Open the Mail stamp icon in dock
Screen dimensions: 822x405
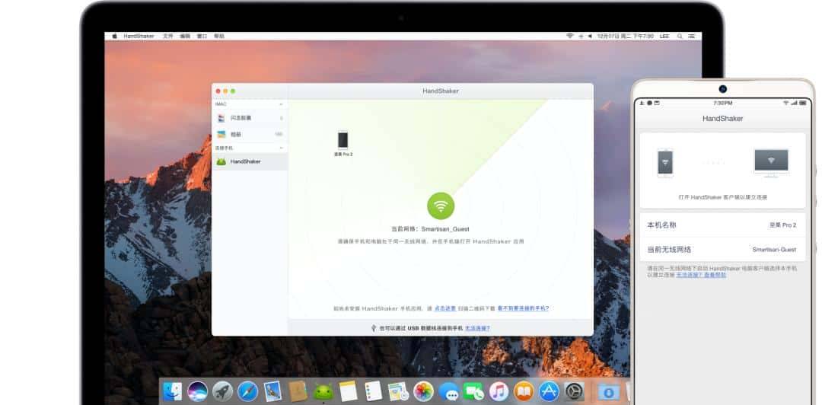tap(272, 391)
